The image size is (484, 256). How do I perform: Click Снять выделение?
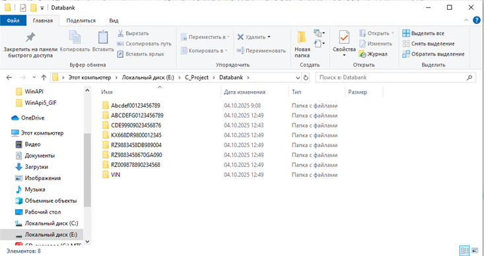[429, 44]
